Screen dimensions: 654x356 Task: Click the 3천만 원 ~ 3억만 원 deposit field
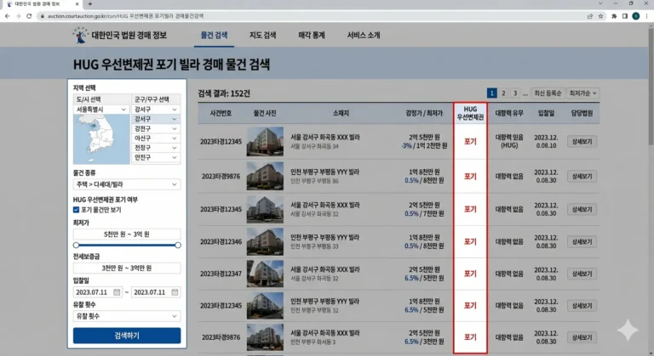coord(127,268)
